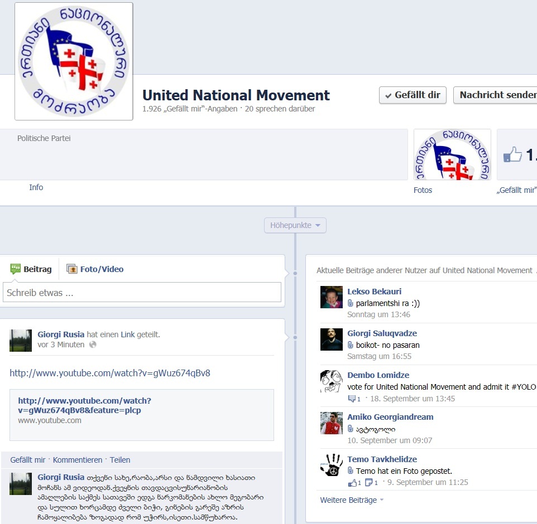Viewport: 537px width, 524px height.
Task: Click the Beitrag speech bubble icon
Action: 16,269
